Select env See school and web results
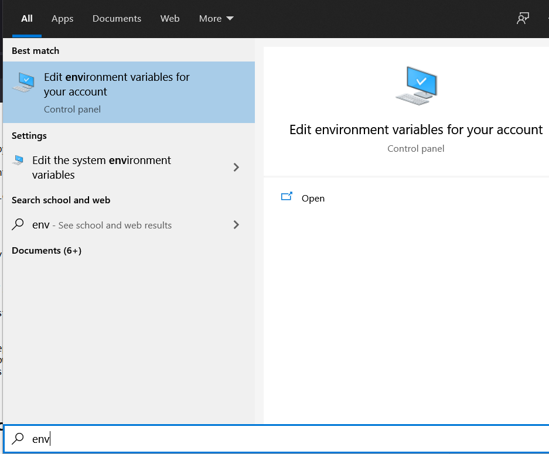This screenshot has width=549, height=454. (x=129, y=225)
